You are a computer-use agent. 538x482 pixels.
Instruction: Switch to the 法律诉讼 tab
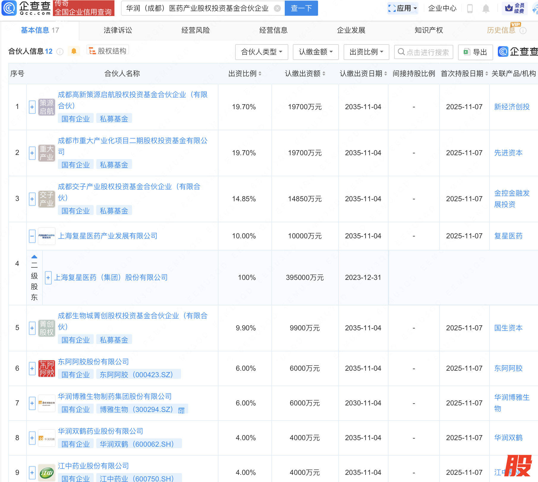pos(118,30)
